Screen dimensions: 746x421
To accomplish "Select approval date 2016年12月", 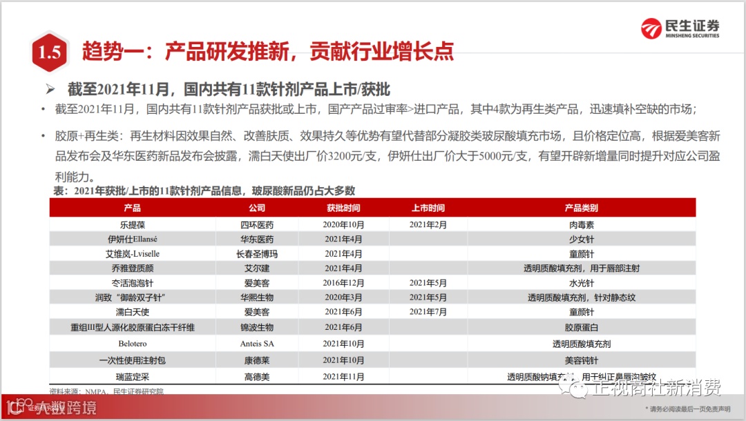I will [343, 283].
